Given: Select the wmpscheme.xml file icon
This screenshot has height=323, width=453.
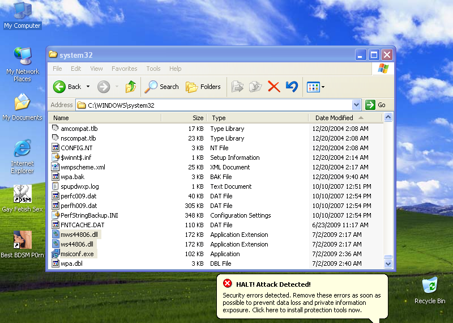Looking at the screenshot, I should pos(55,167).
